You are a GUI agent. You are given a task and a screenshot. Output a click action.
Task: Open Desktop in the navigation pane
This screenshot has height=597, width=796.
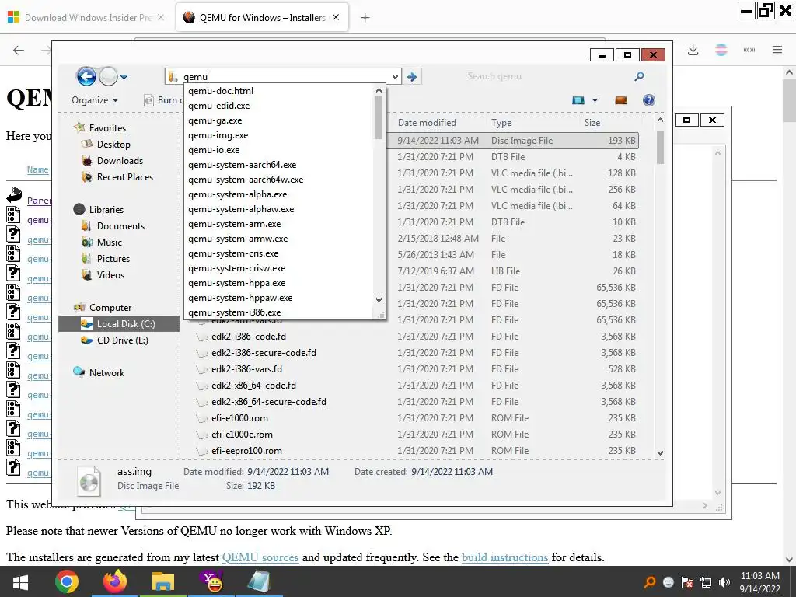[x=113, y=144]
